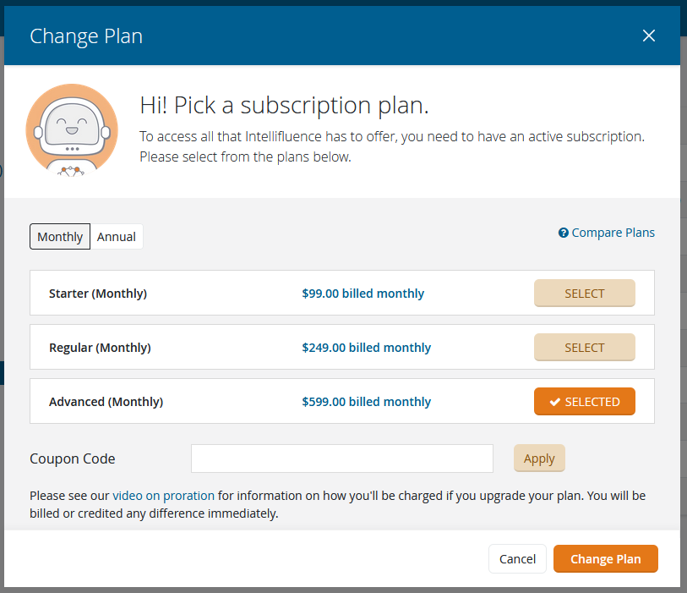Select the Starter (Monthly) plan
Image resolution: width=687 pixels, height=593 pixels.
pyautogui.click(x=584, y=293)
